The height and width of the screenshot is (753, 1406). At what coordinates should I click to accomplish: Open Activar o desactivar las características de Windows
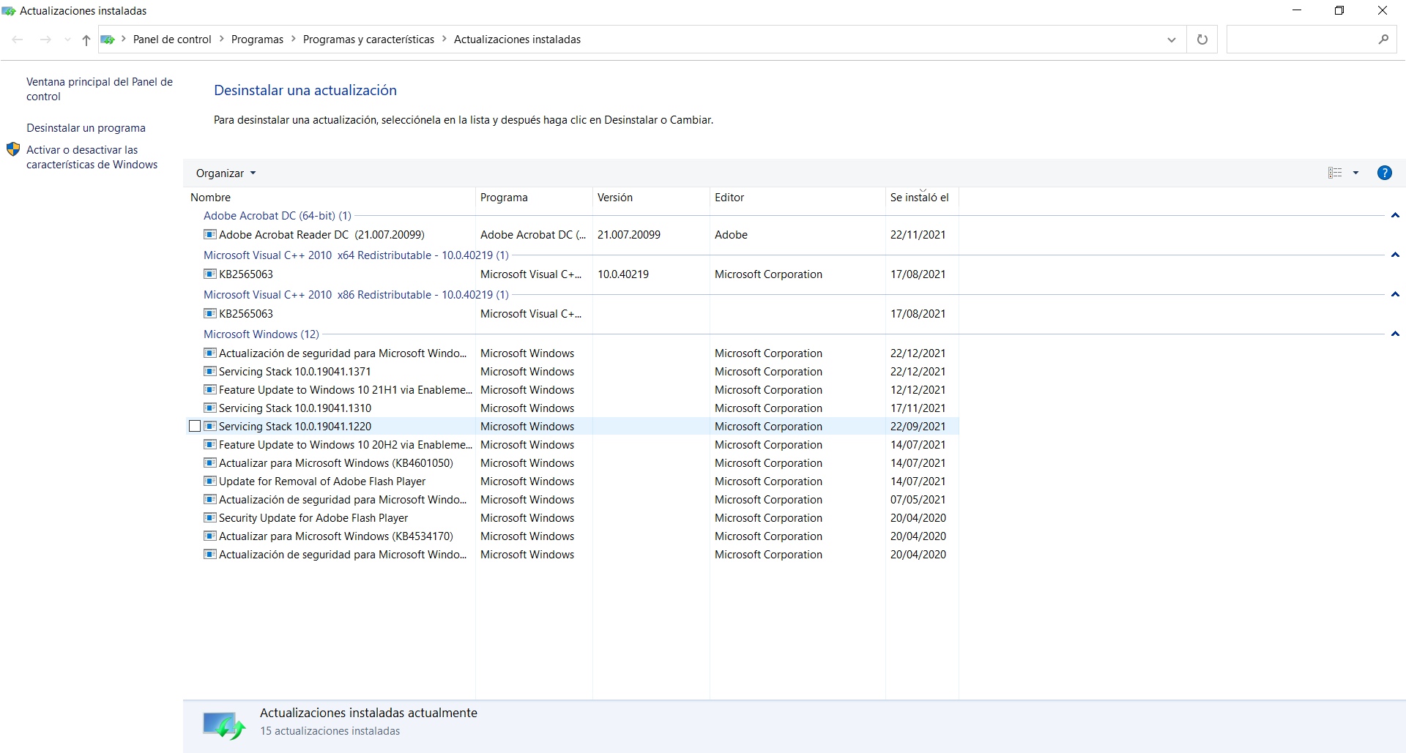coord(92,157)
